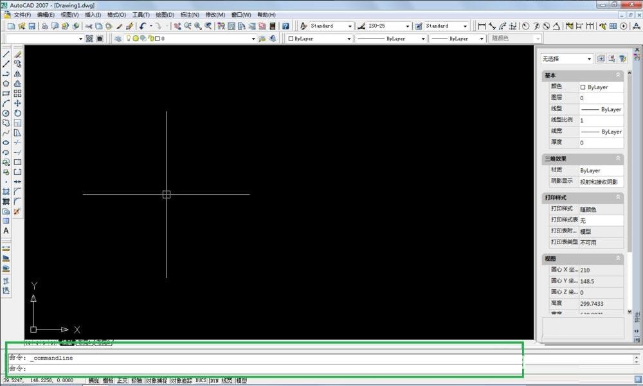Select the Circle draw tool

click(x=6, y=113)
